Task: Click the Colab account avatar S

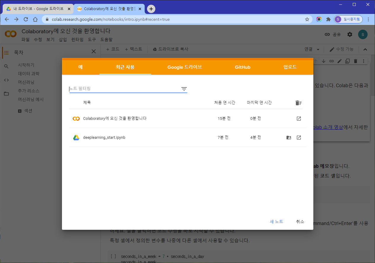Action: (363, 34)
